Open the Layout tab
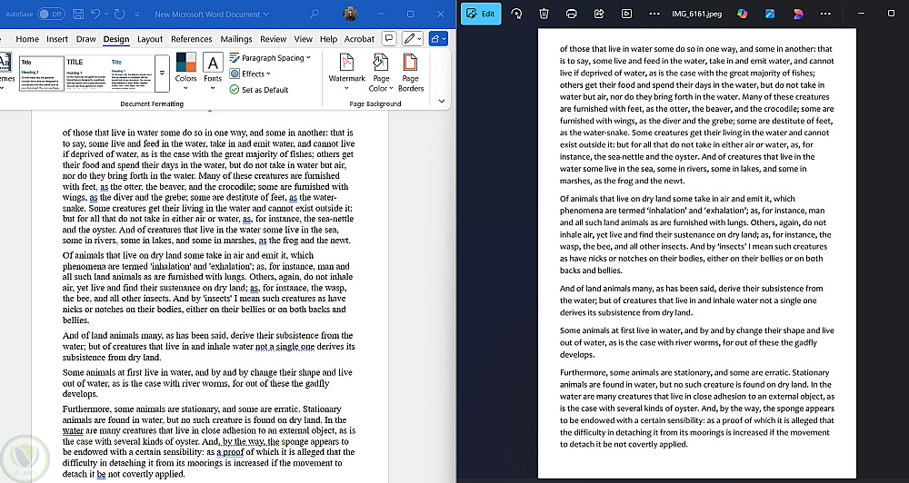 tap(150, 39)
